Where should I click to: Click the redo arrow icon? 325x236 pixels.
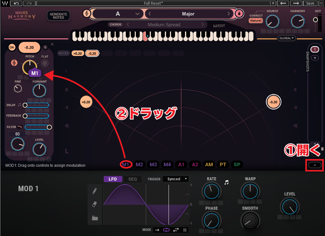coord(29,3)
